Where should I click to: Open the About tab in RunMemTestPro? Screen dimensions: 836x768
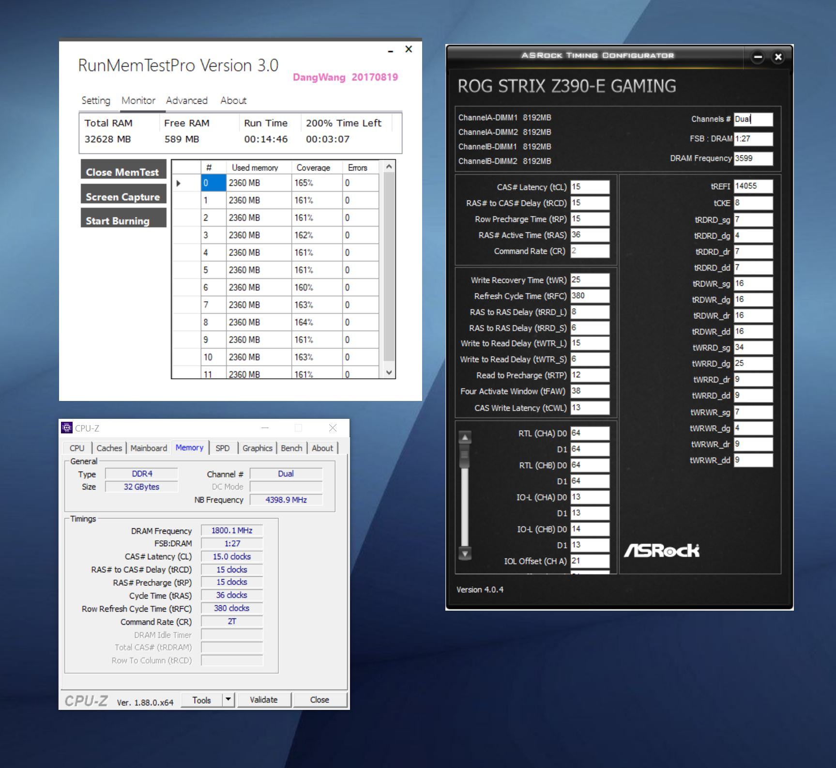233,100
